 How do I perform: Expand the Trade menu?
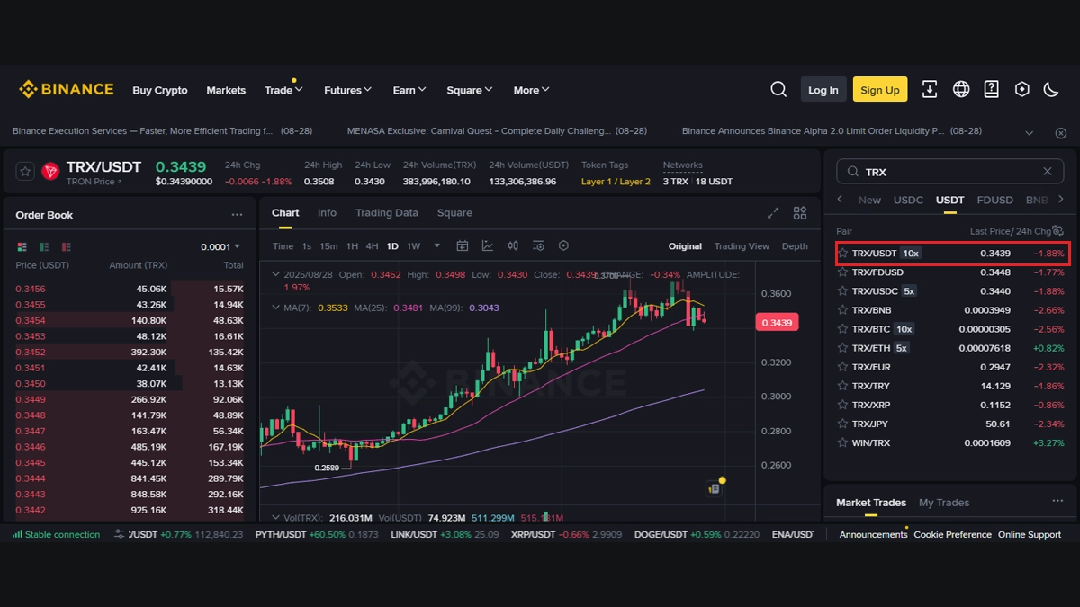(283, 90)
